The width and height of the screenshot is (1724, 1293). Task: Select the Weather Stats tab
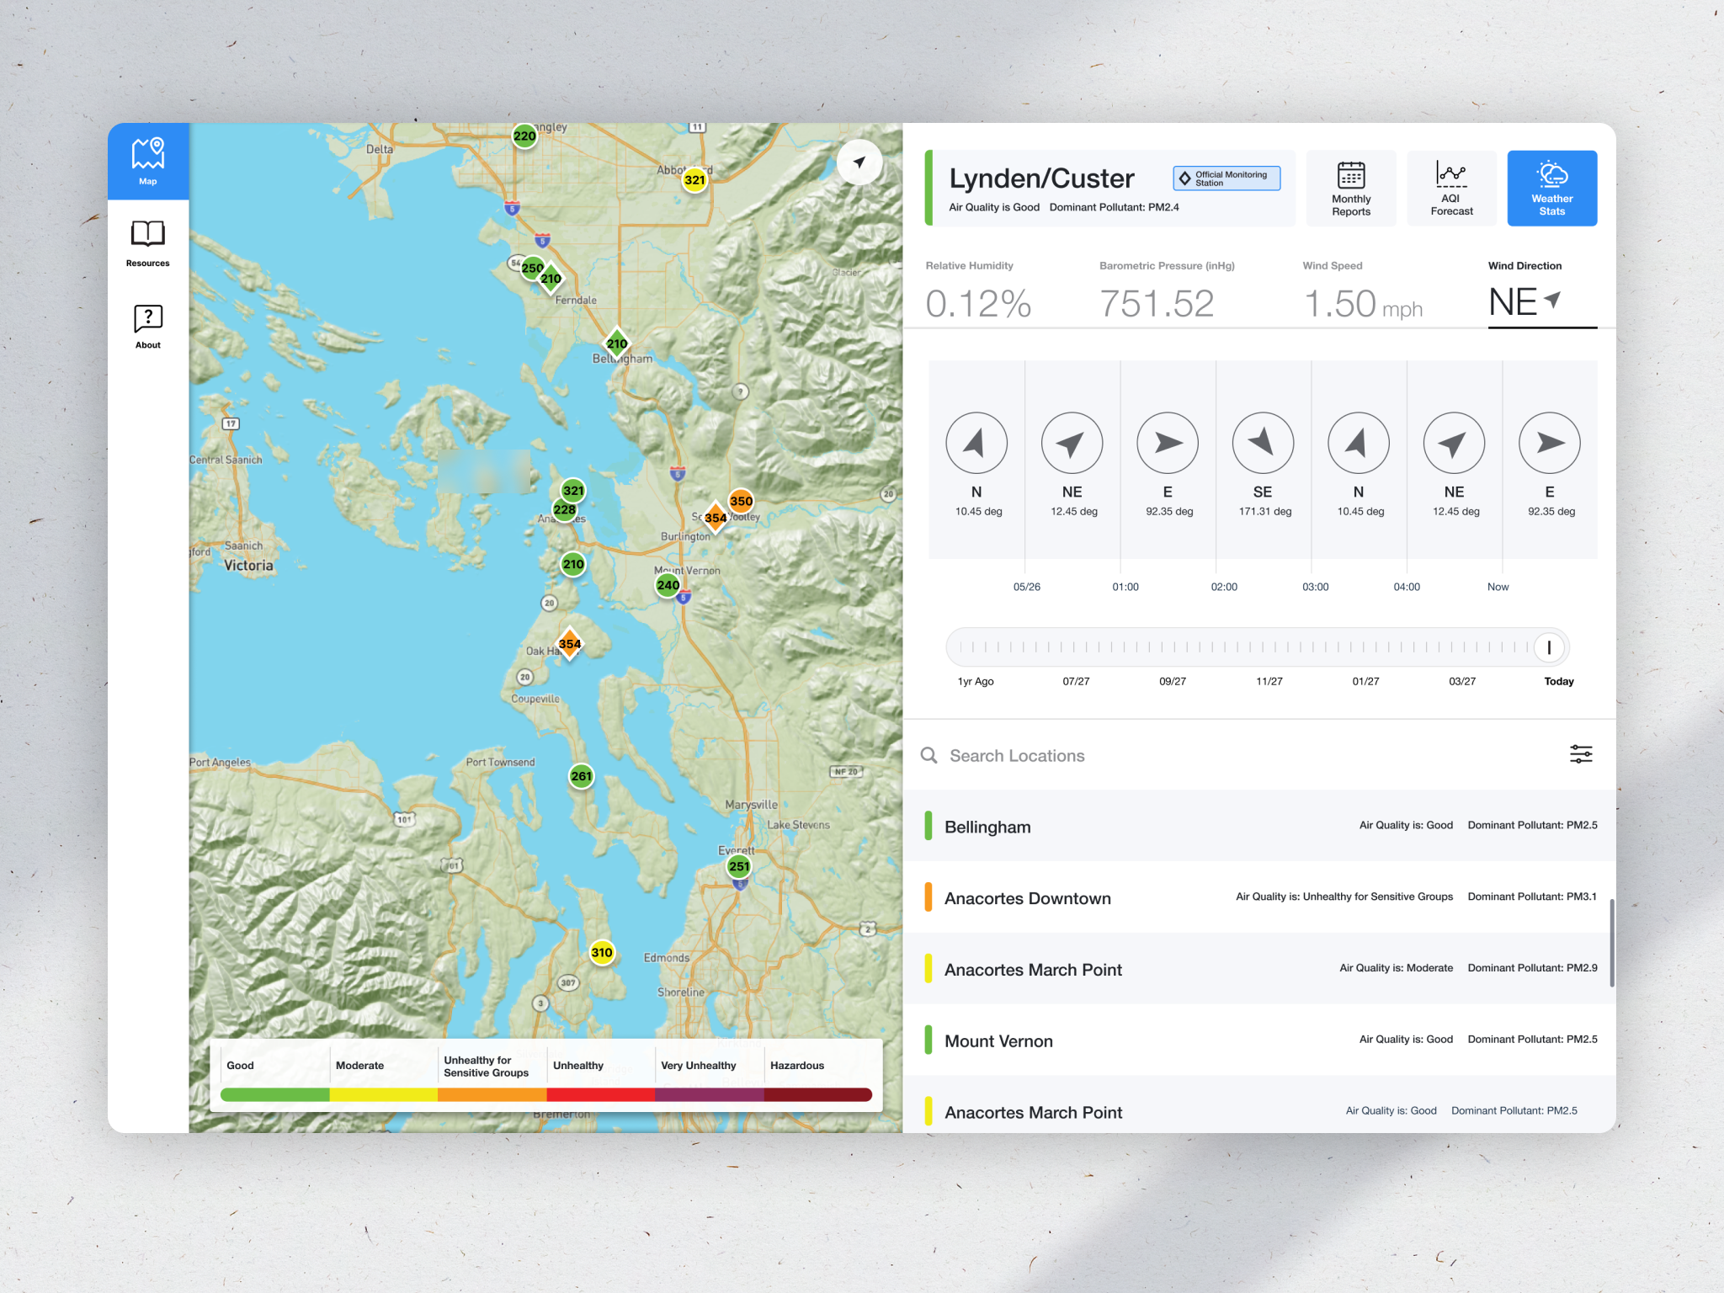1551,189
